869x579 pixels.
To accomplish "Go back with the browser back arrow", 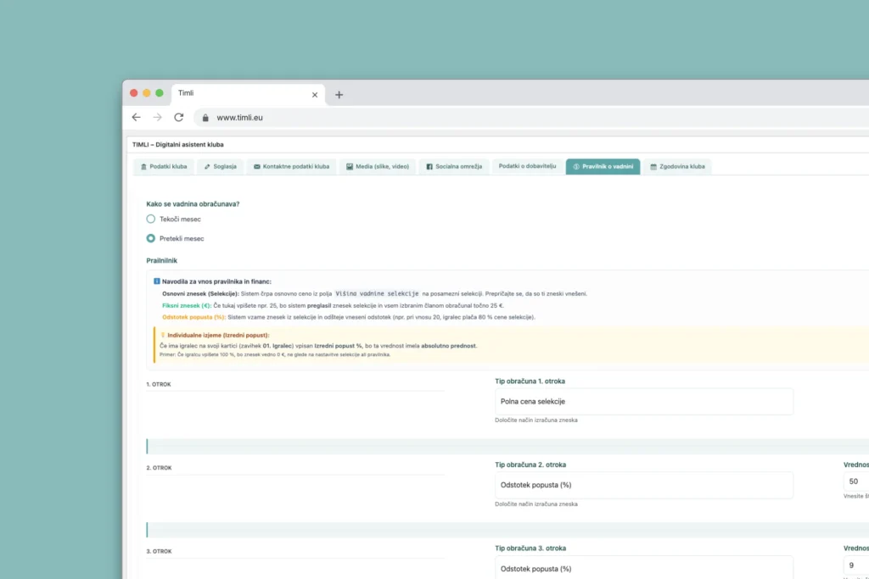I will point(137,117).
